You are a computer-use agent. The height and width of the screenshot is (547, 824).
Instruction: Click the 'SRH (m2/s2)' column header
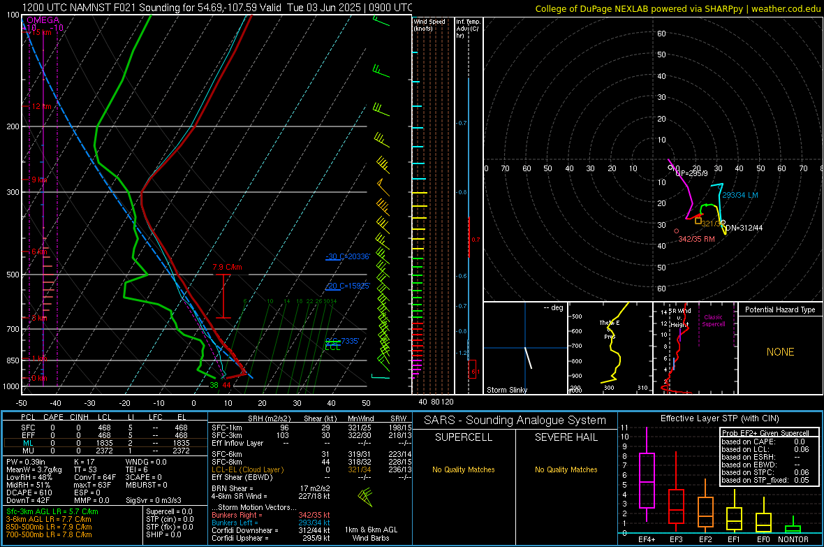(269, 418)
